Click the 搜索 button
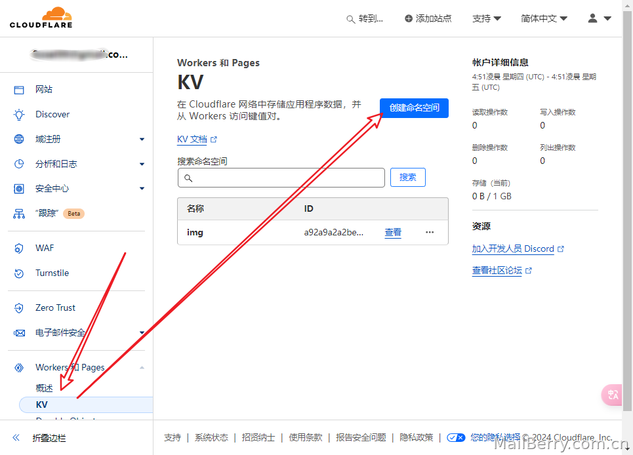The width and height of the screenshot is (633, 455). 408,178
